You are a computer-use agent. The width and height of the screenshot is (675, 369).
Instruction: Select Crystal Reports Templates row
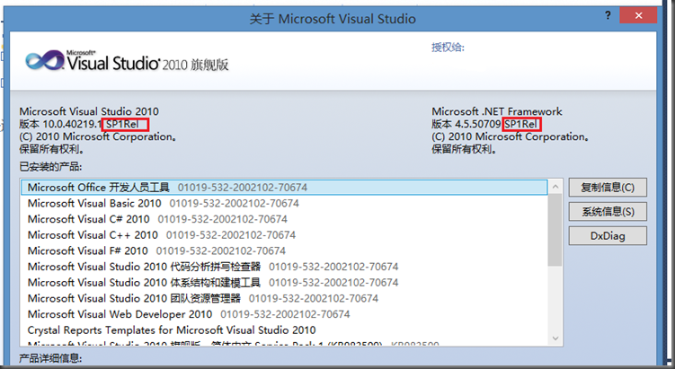tap(284, 330)
